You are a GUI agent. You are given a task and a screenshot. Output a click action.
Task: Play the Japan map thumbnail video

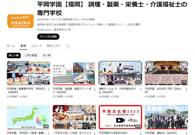29,117
